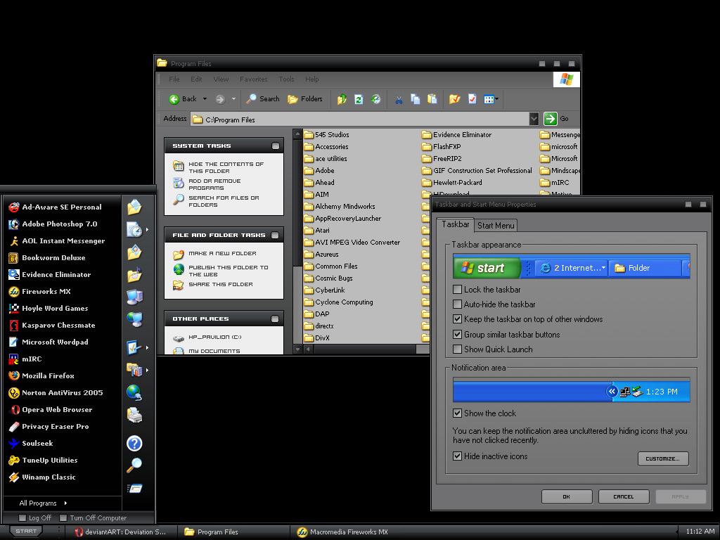Launch Mozilla Firefox from Start menu

48,376
